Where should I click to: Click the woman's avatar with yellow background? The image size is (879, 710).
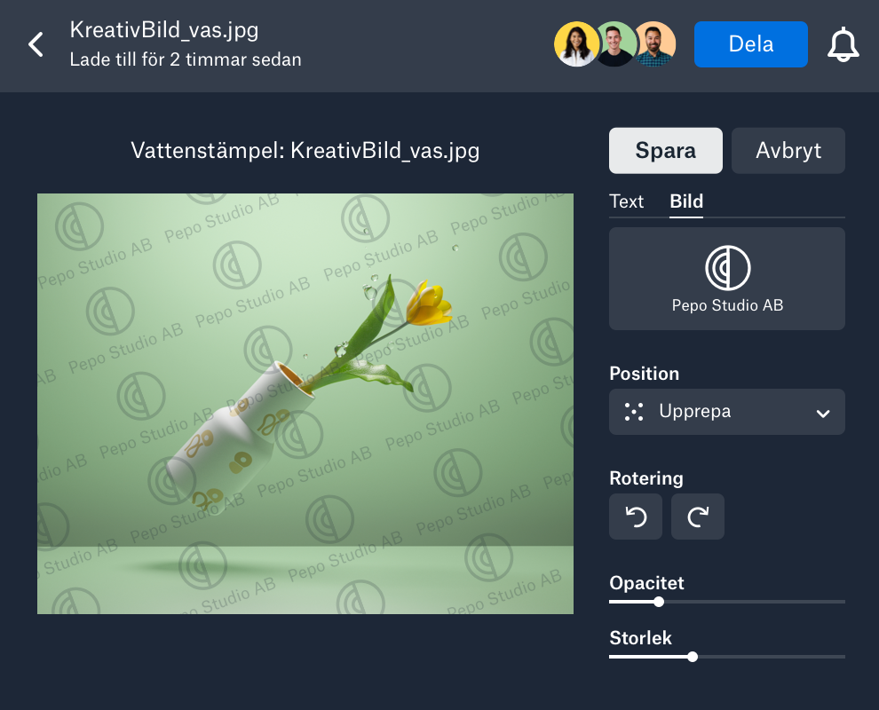click(x=575, y=44)
